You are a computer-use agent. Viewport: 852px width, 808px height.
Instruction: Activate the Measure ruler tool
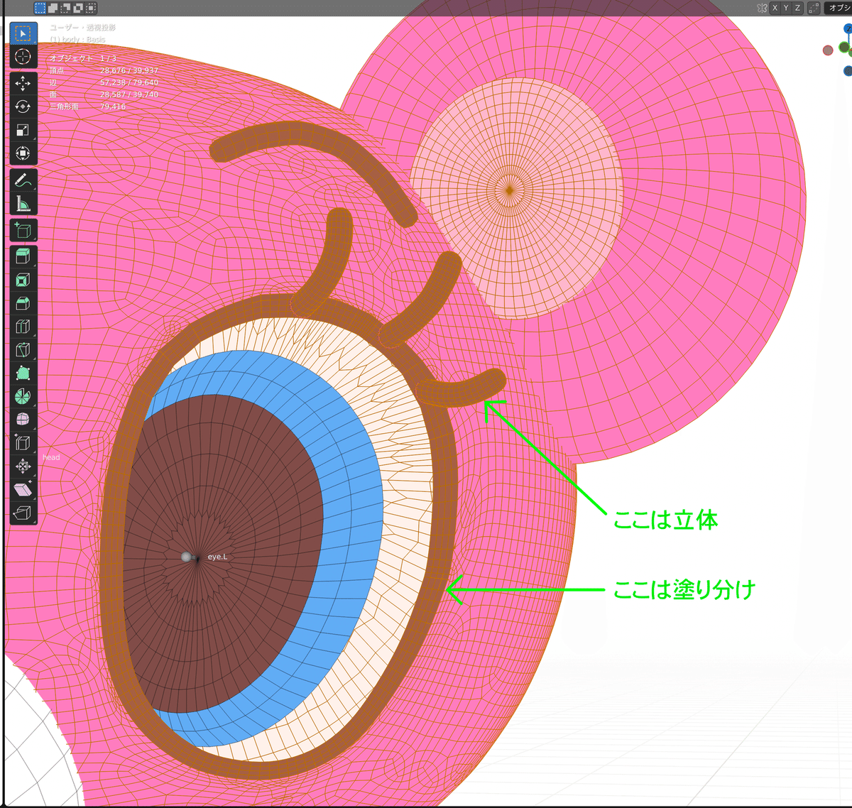(x=23, y=204)
